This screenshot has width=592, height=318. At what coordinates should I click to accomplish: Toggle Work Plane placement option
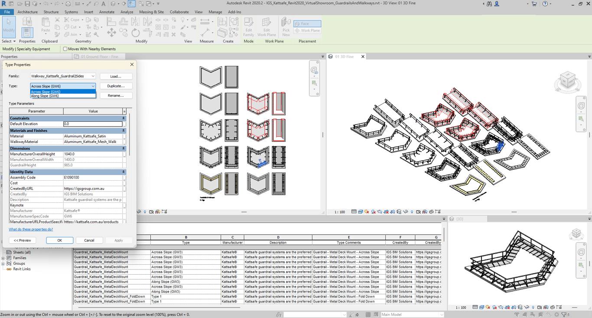click(307, 31)
